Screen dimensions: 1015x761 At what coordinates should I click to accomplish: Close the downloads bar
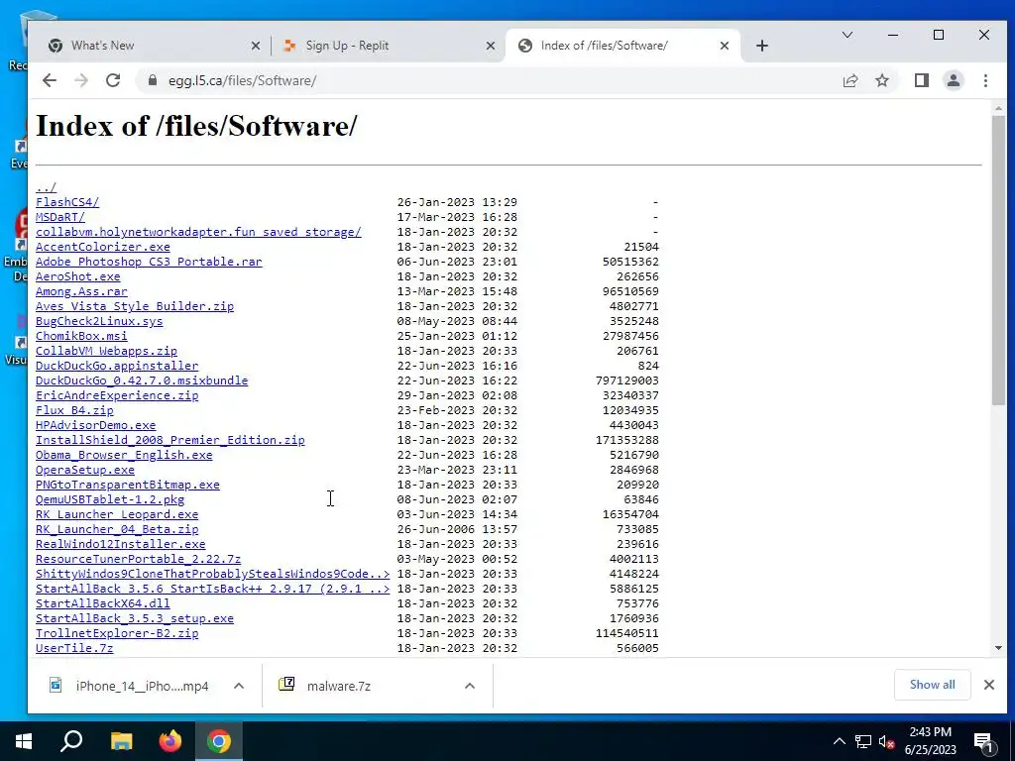989,685
